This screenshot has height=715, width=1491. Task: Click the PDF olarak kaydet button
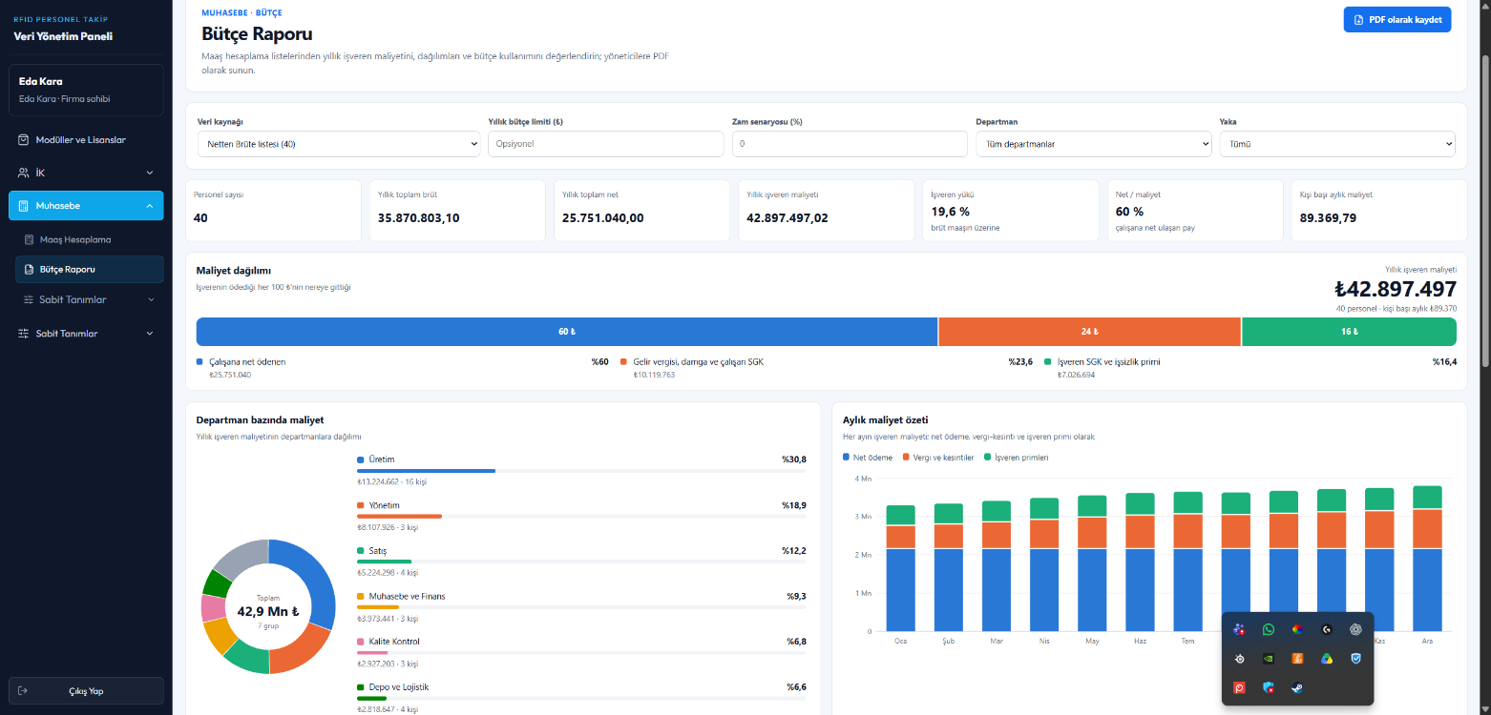click(1396, 20)
